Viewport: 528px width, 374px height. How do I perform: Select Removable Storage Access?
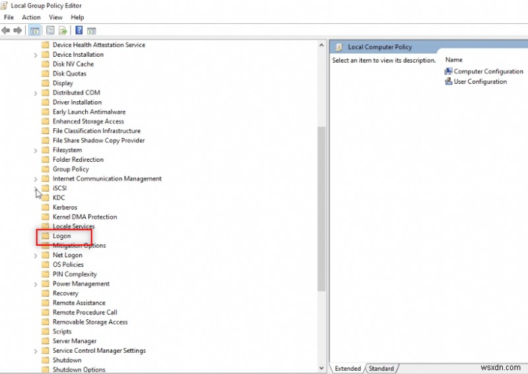pos(90,322)
